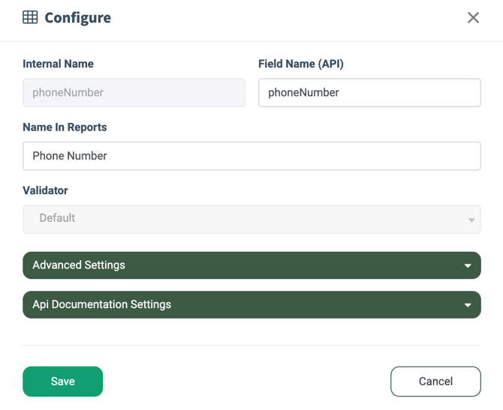This screenshot has width=503, height=410.
Task: Click the Internal Name label
Action: tap(58, 64)
